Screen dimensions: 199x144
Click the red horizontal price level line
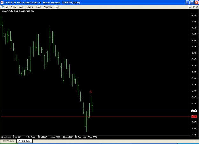click(96, 117)
